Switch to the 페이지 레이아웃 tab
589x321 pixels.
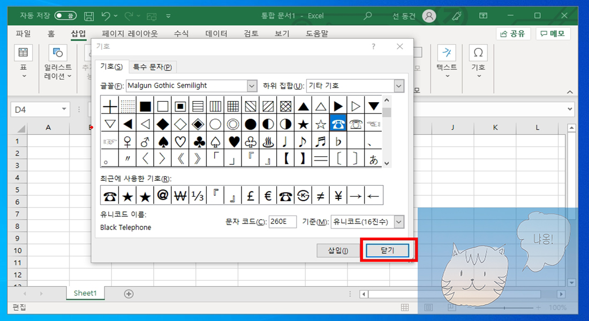pyautogui.click(x=130, y=33)
